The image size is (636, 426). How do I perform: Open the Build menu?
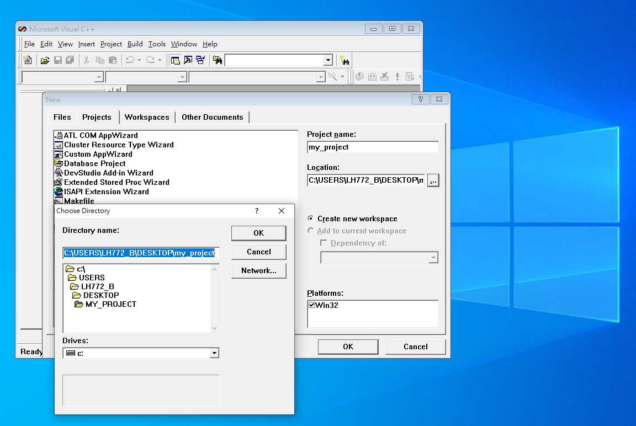point(135,44)
